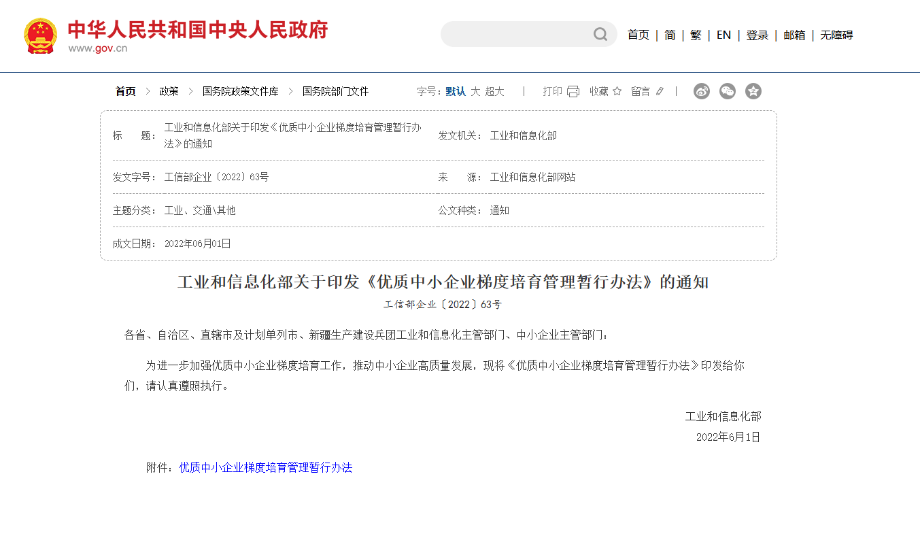Viewport: 920px width, 536px height.
Task: Click topic value 工业、交通\其他
Action: [200, 210]
